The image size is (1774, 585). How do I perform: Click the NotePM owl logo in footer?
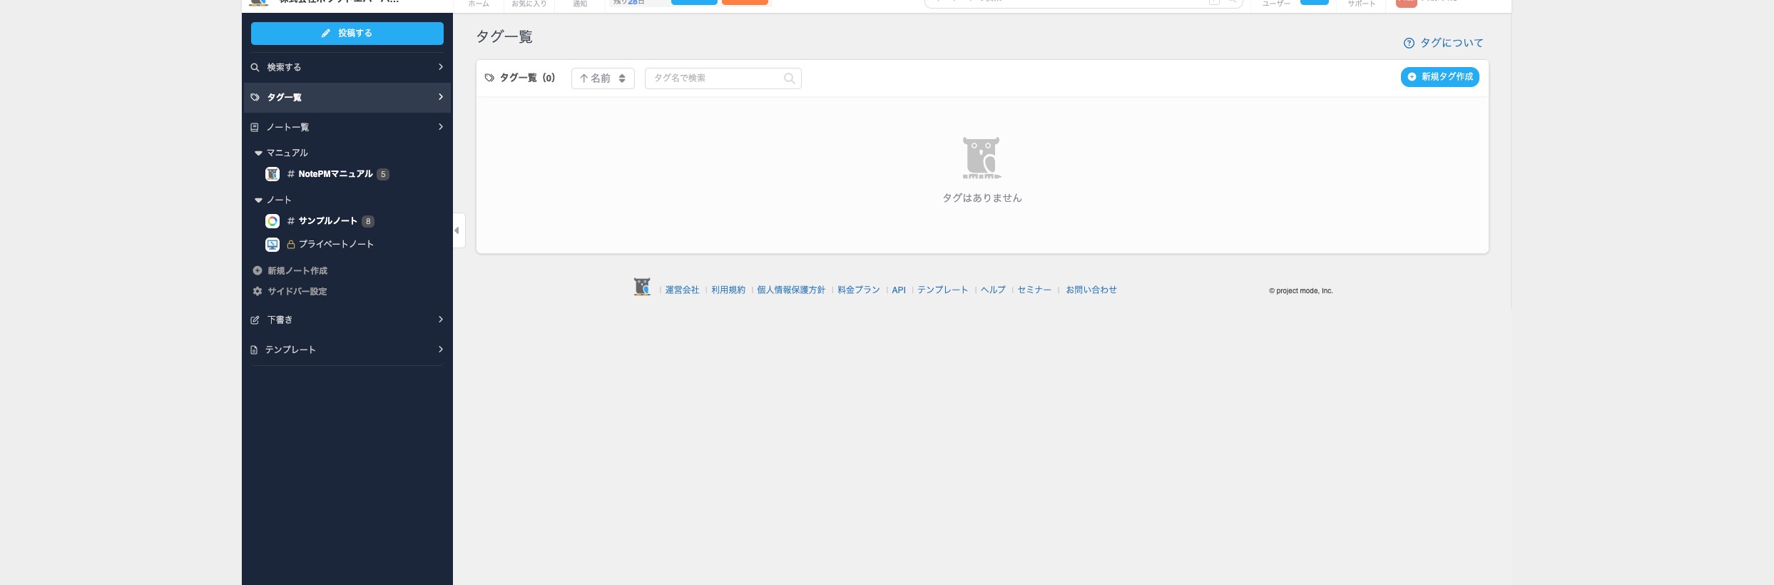click(x=642, y=287)
